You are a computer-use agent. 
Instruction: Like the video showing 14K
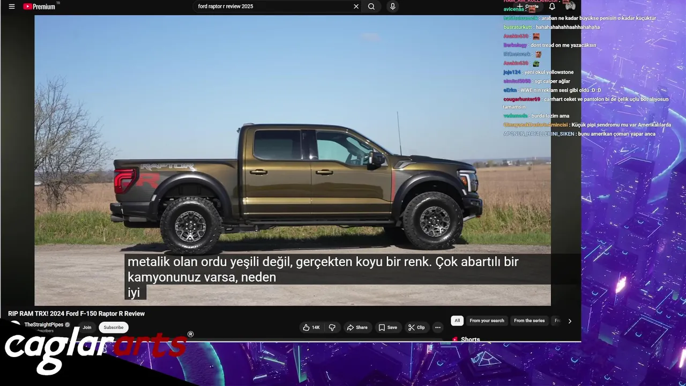coord(311,328)
